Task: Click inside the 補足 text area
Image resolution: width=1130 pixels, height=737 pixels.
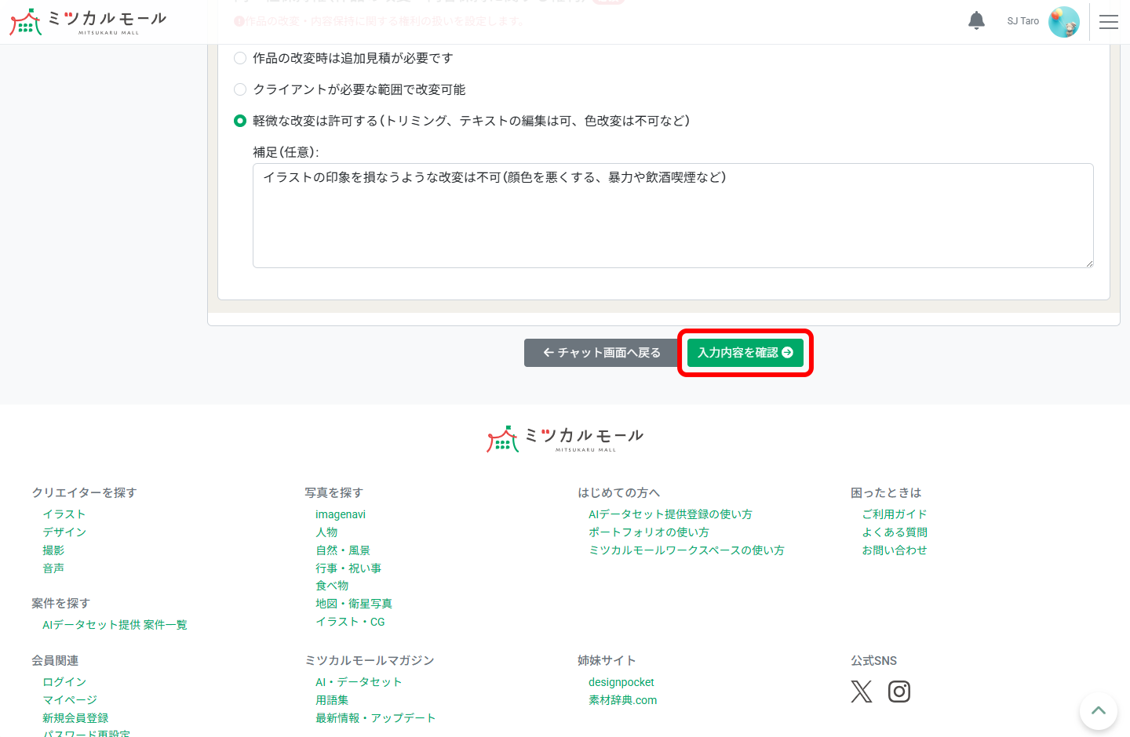Action: pyautogui.click(x=673, y=216)
